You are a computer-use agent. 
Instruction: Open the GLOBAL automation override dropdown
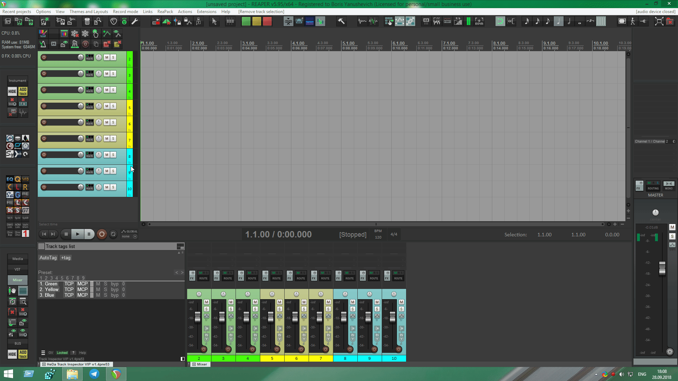135,237
